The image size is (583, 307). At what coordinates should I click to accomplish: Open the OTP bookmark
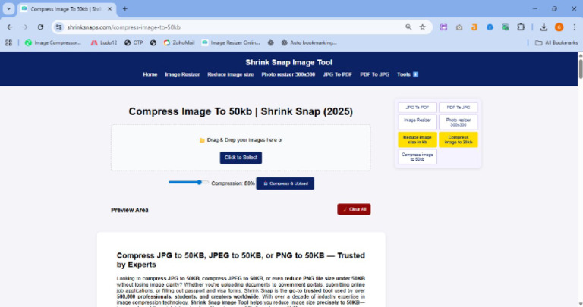pos(134,43)
